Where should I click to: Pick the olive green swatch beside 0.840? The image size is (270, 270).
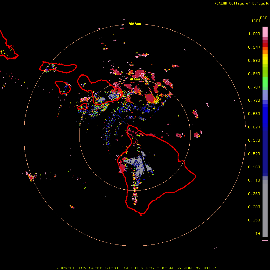click(x=265, y=72)
